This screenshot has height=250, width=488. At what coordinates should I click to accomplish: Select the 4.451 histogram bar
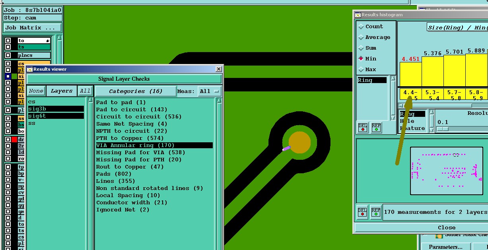click(410, 74)
